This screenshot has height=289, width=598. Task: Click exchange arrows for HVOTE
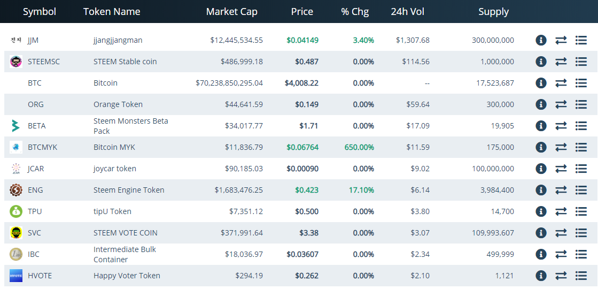click(x=561, y=275)
